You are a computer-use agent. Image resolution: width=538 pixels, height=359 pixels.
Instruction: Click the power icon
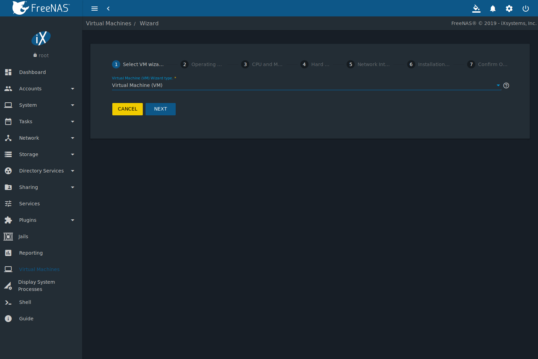tap(526, 9)
